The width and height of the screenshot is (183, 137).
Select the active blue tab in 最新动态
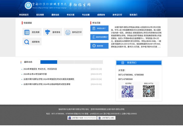[49, 62]
